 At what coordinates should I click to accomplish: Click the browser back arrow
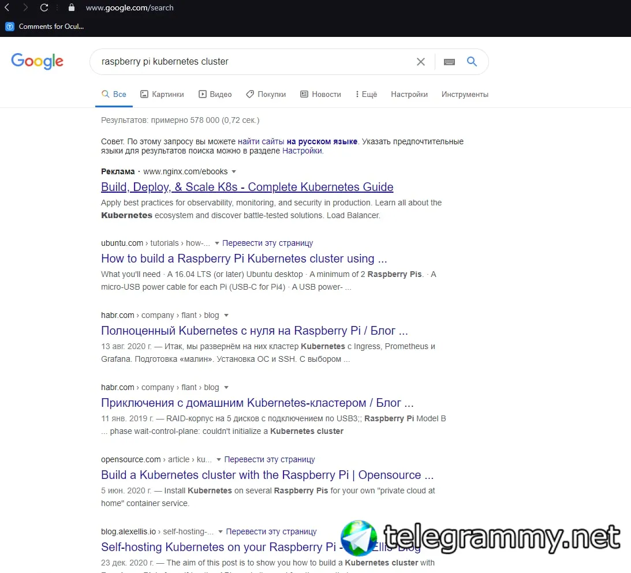click(x=7, y=8)
